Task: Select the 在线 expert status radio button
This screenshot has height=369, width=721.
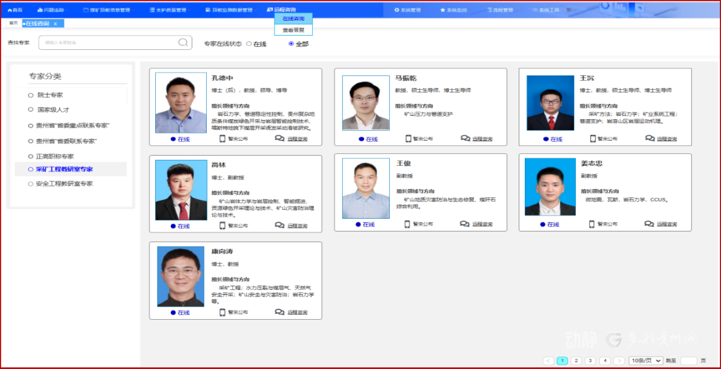Action: tap(249, 43)
